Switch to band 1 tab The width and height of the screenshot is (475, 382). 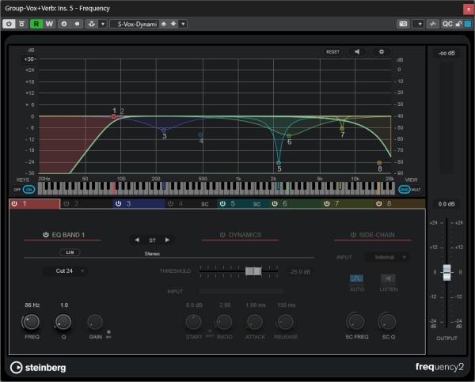tap(35, 204)
